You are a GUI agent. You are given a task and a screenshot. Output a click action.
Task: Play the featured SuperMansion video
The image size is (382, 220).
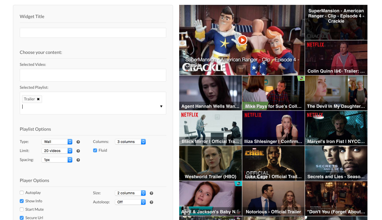242,40
